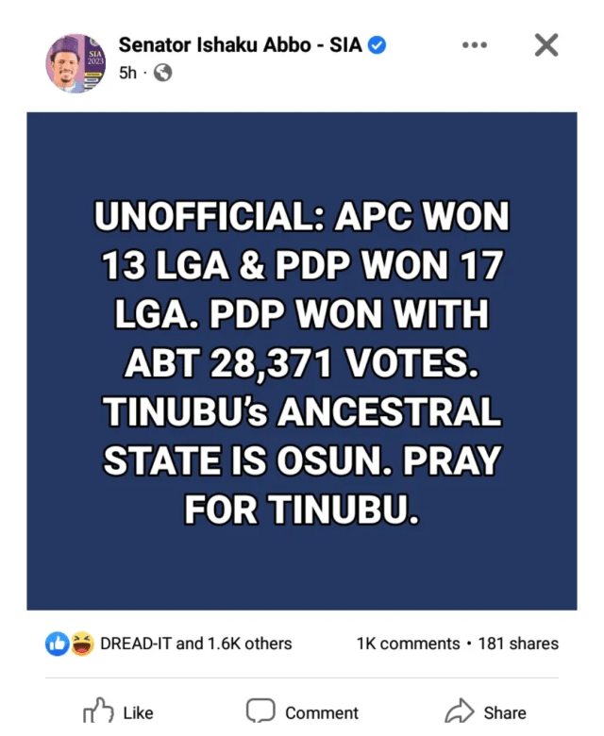Open the blue election results image
Screen dimensions: 604x736
(x=302, y=360)
